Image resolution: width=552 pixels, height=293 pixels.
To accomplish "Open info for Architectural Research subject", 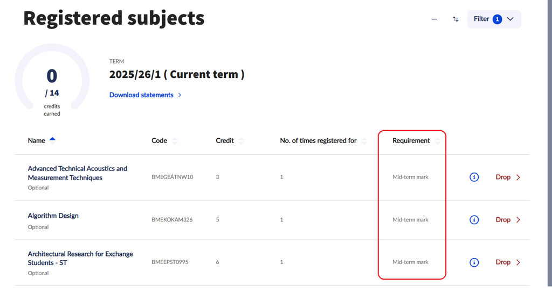I will [x=474, y=262].
